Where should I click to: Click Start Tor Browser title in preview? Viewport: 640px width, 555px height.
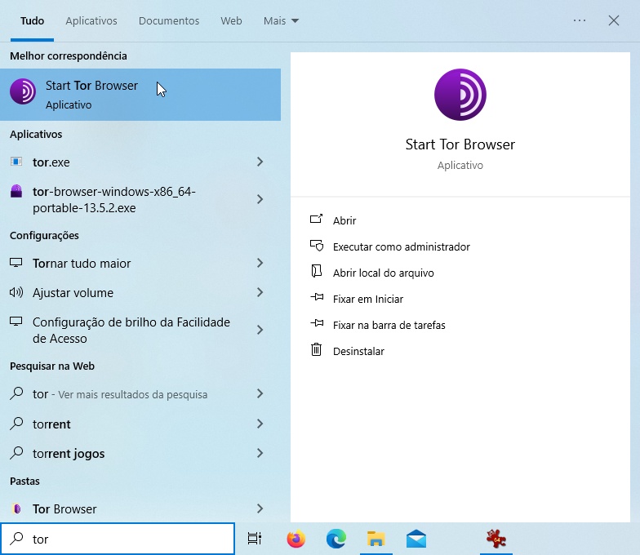(460, 144)
